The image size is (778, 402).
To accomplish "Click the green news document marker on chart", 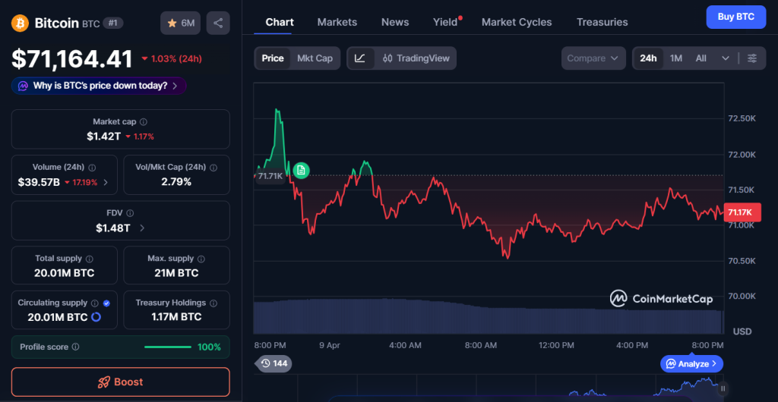I will (x=301, y=170).
